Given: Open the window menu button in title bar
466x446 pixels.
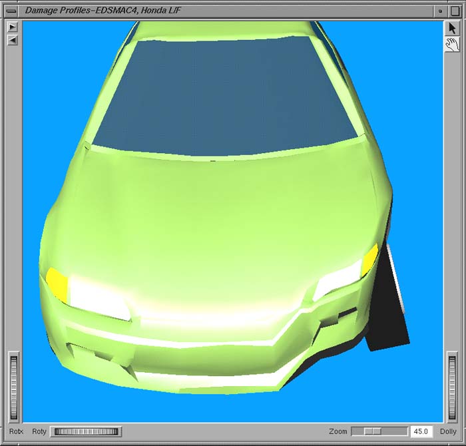Looking at the screenshot, I should (x=11, y=11).
